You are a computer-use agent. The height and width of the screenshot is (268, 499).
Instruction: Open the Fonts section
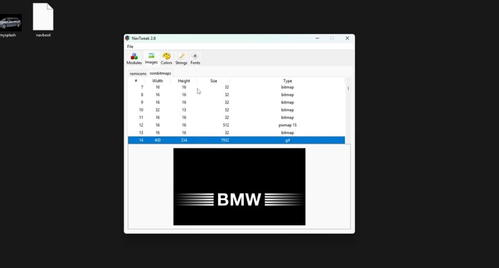[195, 58]
